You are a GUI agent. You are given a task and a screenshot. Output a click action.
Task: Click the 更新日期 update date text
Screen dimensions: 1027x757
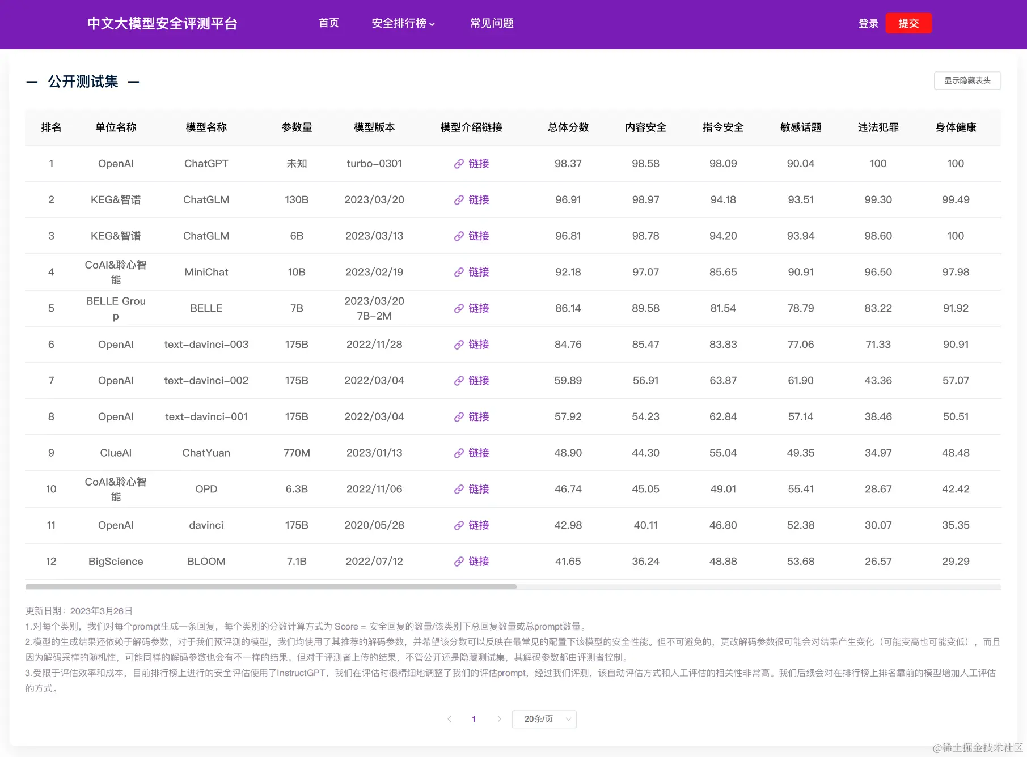pyautogui.click(x=79, y=611)
